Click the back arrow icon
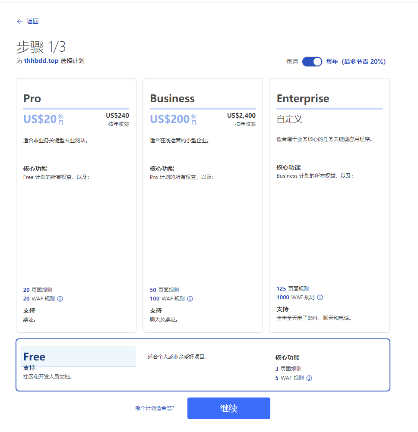418x432 pixels. point(19,22)
